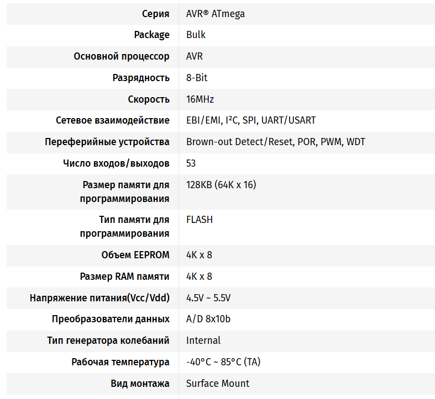Image resolution: width=435 pixels, height=399 pixels.
Task: Select the "A/D 8x10b" converter value
Action: coord(208,319)
